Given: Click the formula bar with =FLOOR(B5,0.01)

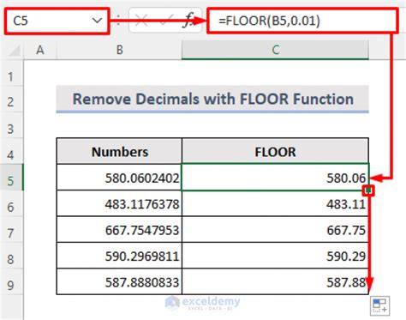Looking at the screenshot, I should tap(302, 21).
